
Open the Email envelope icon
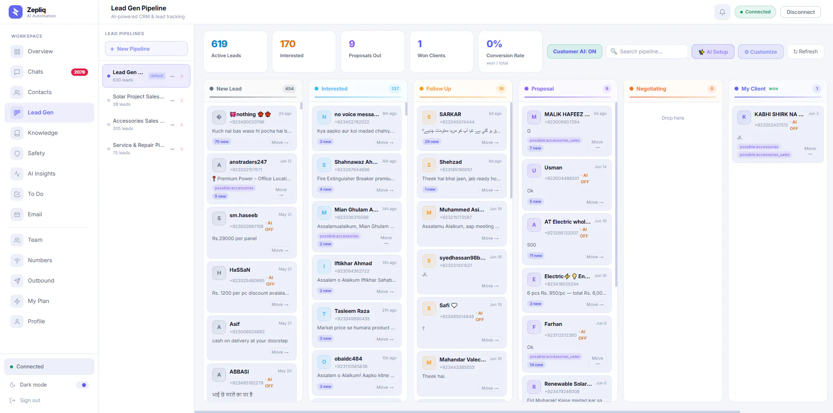[17, 215]
